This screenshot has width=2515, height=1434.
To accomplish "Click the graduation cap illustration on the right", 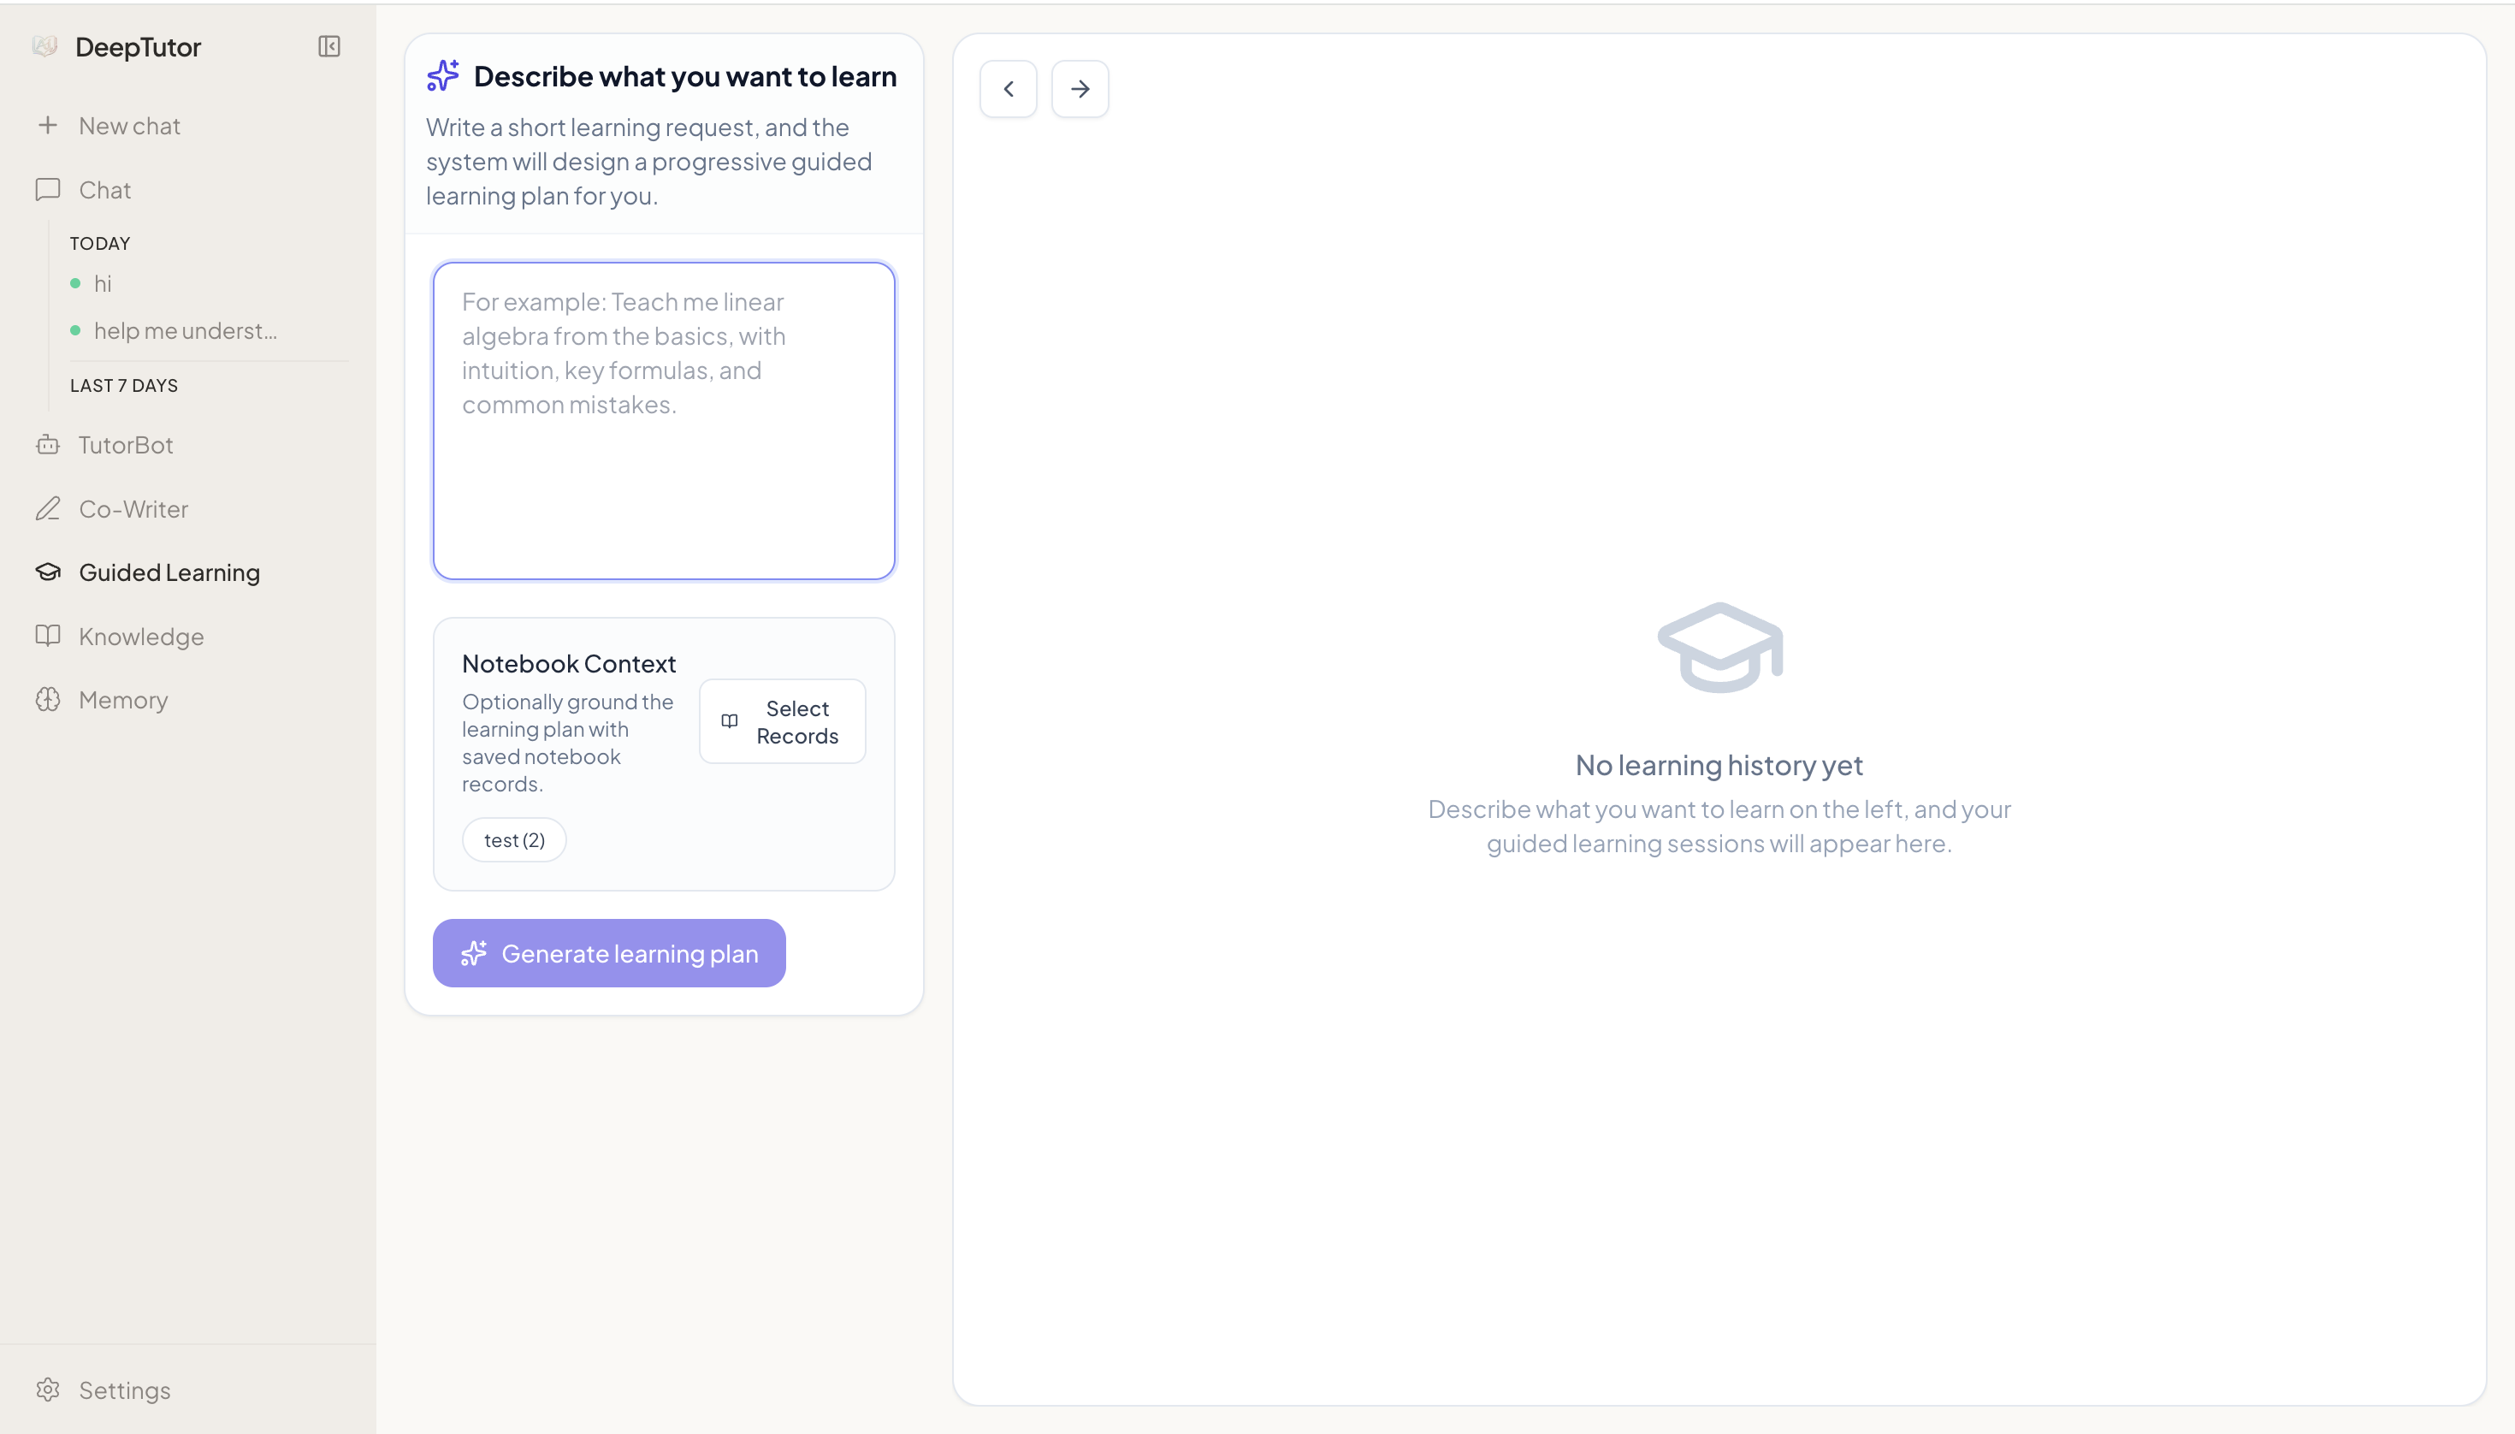I will (1719, 647).
